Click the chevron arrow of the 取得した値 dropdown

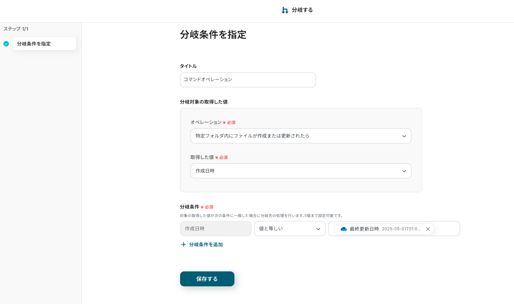[404, 171]
